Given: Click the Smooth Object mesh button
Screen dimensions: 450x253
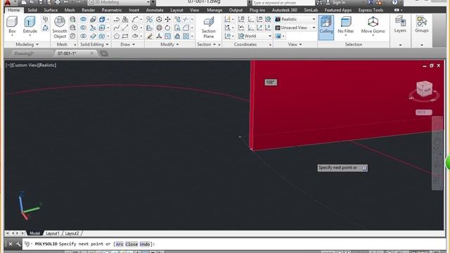Looking at the screenshot, I should click(x=60, y=27).
